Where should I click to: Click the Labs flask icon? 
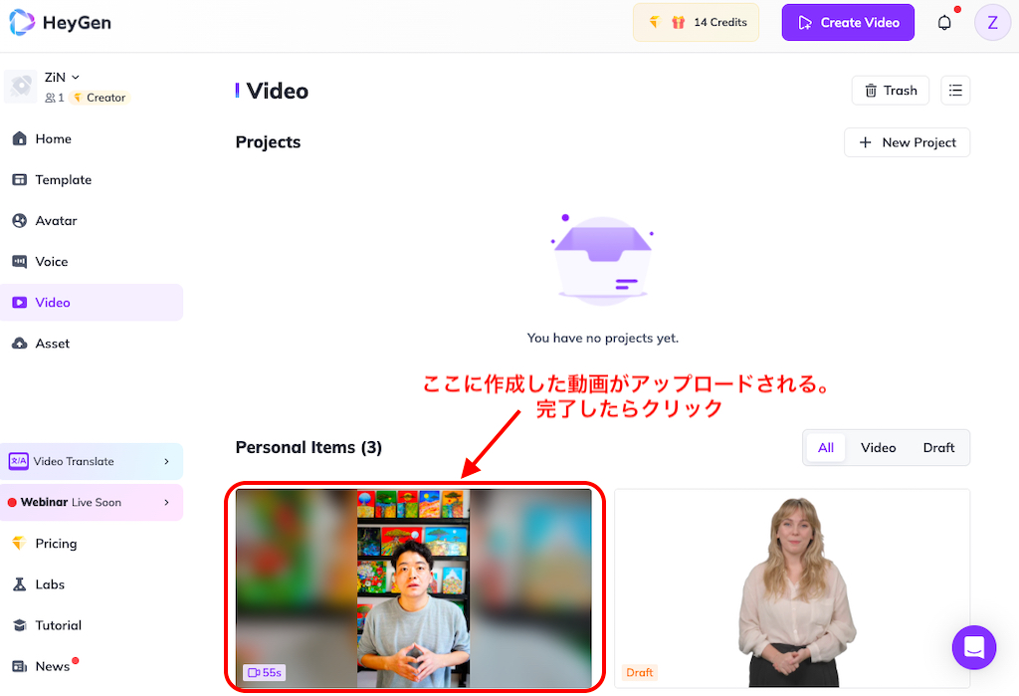pyautogui.click(x=19, y=584)
